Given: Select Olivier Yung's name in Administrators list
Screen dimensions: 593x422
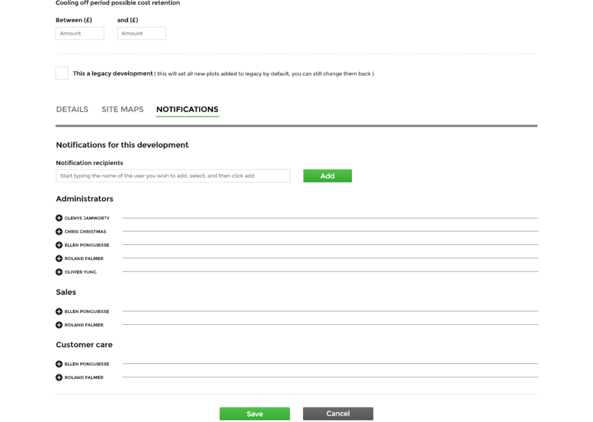Looking at the screenshot, I should [80, 272].
